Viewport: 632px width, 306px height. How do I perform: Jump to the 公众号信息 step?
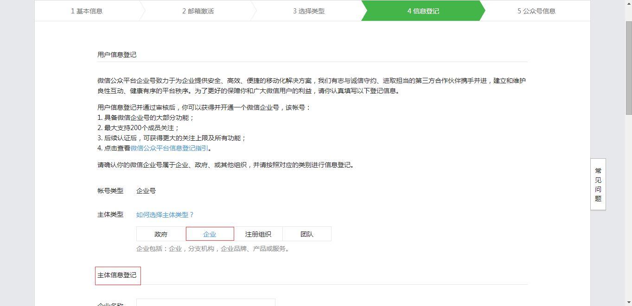[536, 11]
